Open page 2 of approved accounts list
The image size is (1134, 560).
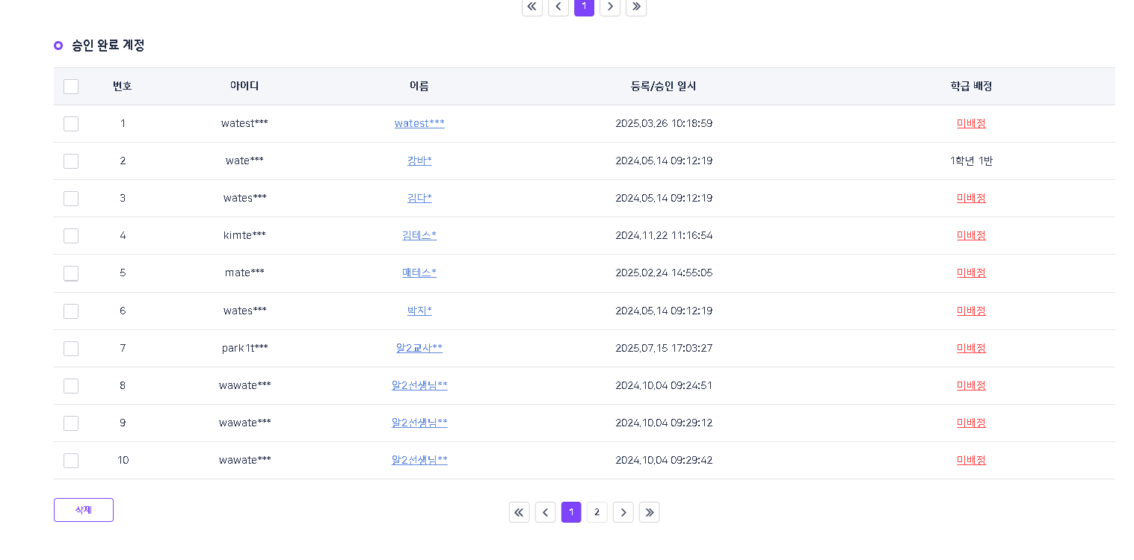tap(597, 512)
